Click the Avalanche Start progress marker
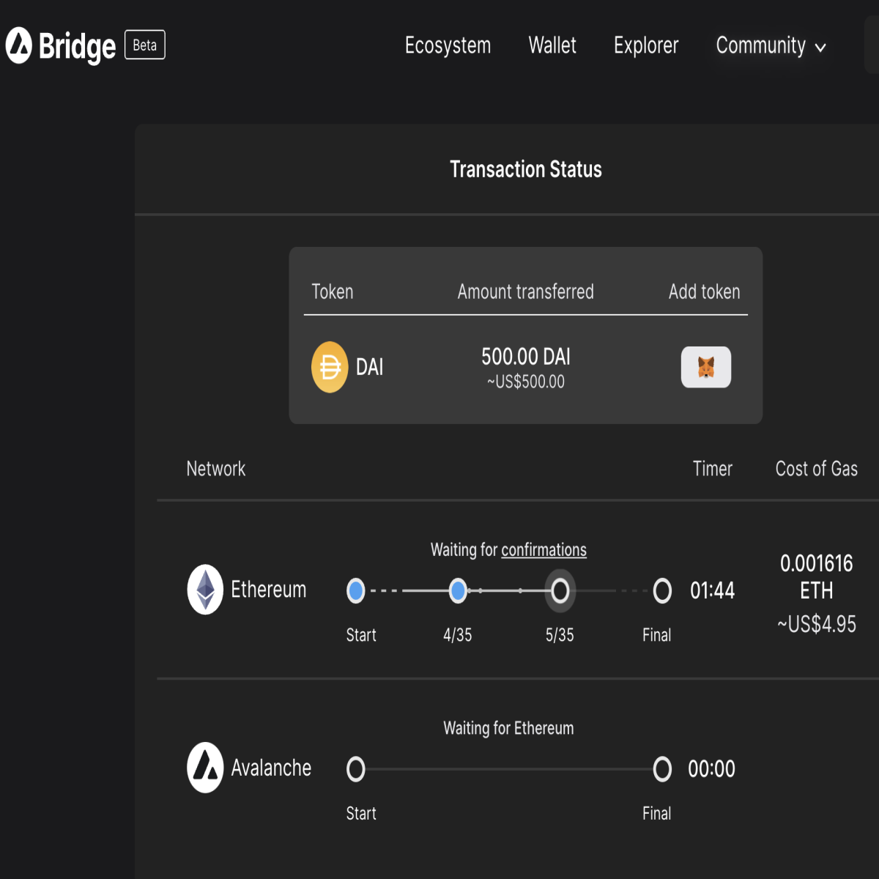Viewport: 879px width, 879px height. [356, 769]
